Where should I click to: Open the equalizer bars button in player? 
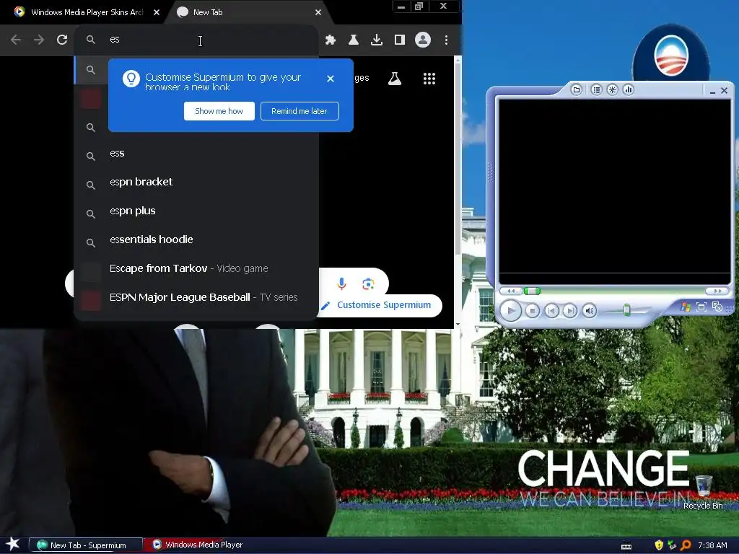(629, 89)
